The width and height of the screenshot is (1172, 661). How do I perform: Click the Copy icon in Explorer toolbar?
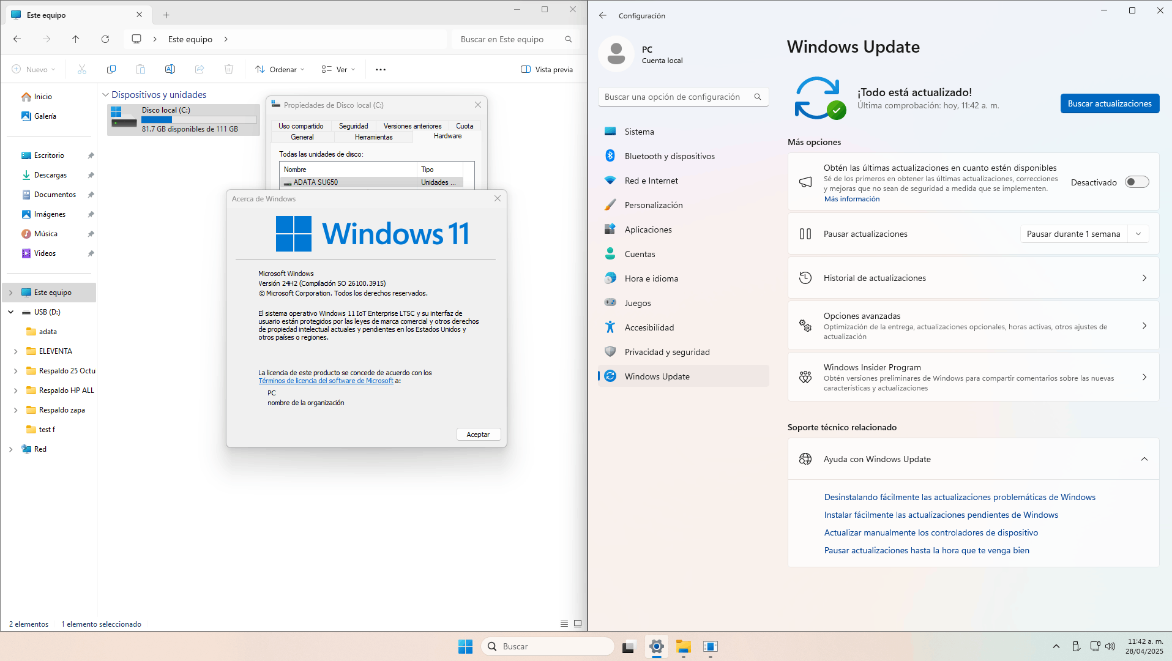(x=111, y=70)
